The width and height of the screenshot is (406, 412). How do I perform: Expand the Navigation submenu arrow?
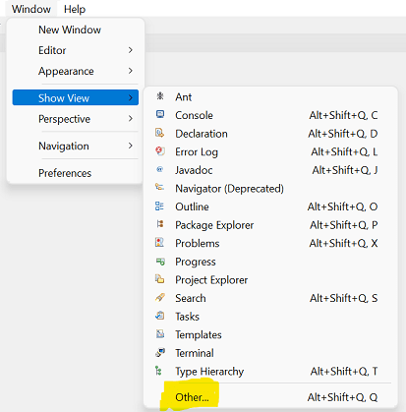131,146
